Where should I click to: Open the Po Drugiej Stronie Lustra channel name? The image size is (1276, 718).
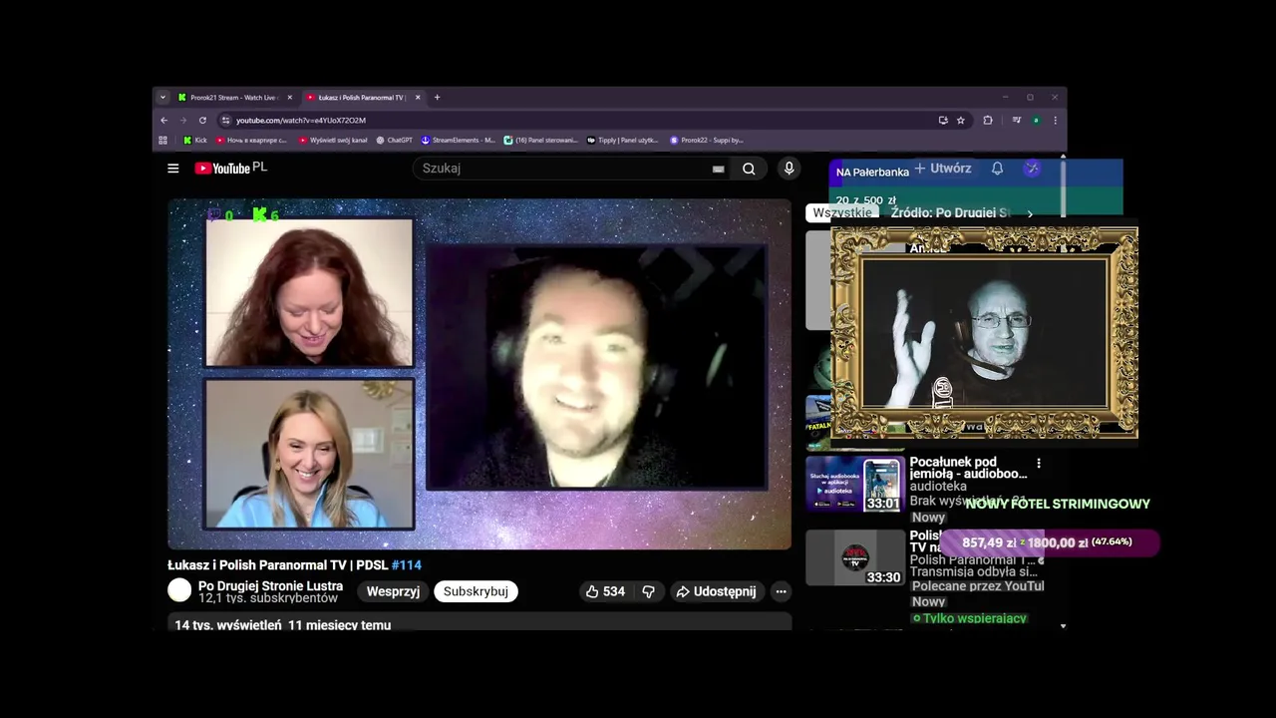click(270, 586)
